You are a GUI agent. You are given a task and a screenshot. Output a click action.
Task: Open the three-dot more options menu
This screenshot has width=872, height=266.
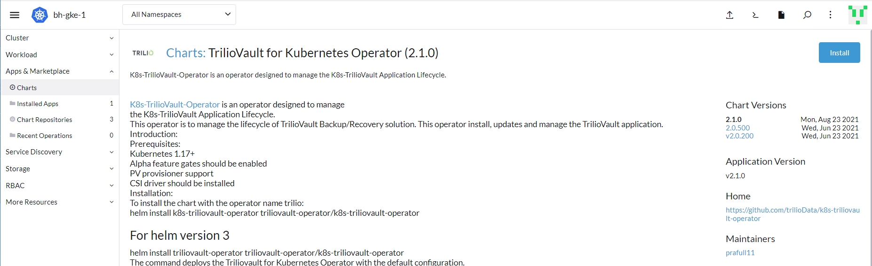[x=830, y=15]
